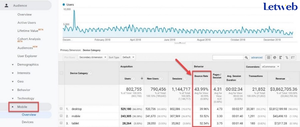Click desktop users value 529,180
The height and width of the screenshot is (127, 300).
pos(126,109)
